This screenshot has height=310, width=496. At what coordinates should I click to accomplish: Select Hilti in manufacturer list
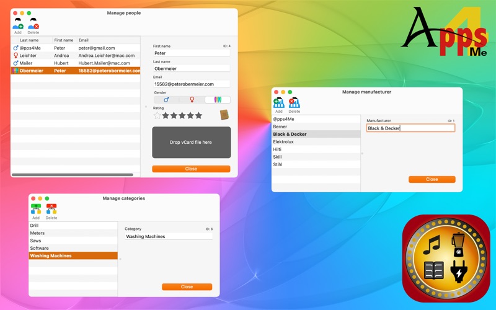click(x=316, y=149)
